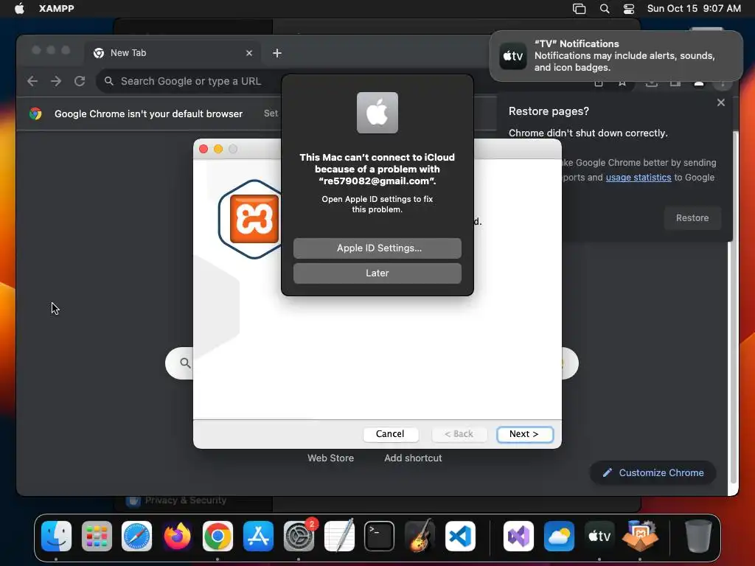Click Restore in Chrome restore pages popup
The height and width of the screenshot is (566, 755).
click(692, 218)
